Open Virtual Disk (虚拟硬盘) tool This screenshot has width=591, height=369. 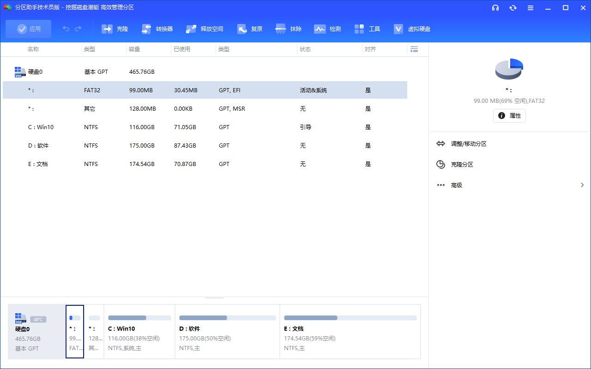coord(412,29)
